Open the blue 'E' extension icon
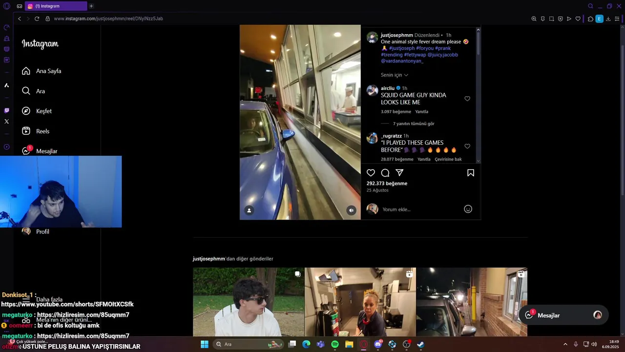The image size is (625, 352). 599,19
